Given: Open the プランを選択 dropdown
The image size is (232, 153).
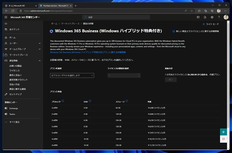Looking at the screenshot, I should (72, 76).
